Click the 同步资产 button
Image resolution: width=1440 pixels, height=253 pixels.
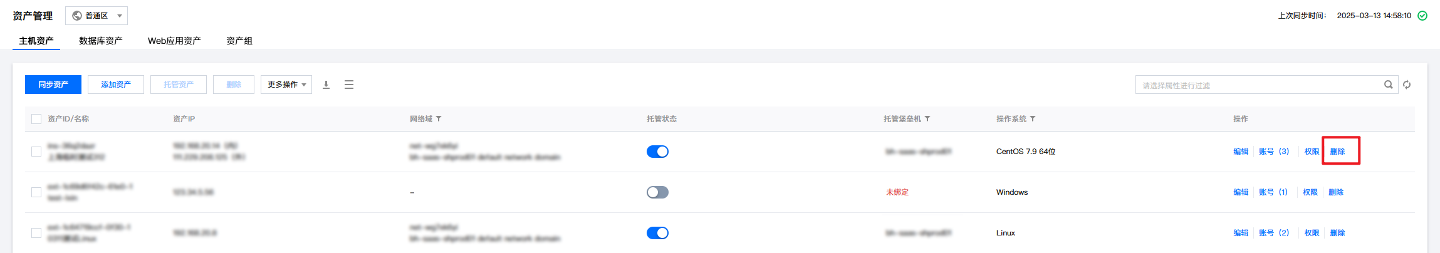53,85
